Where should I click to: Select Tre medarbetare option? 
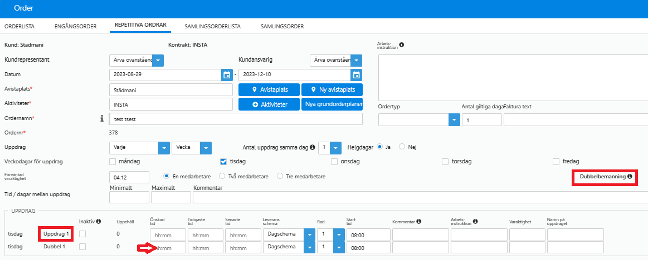(x=280, y=176)
